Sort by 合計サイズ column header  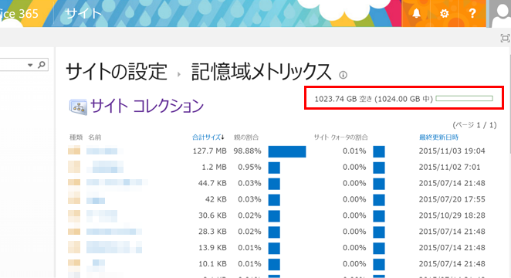click(x=208, y=137)
